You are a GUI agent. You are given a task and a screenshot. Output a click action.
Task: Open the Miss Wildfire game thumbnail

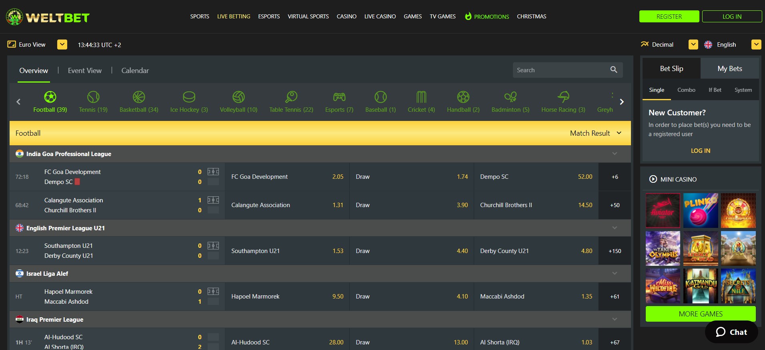point(663,286)
